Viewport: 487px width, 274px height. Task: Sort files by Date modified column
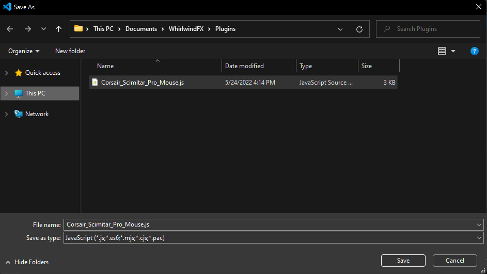[244, 66]
